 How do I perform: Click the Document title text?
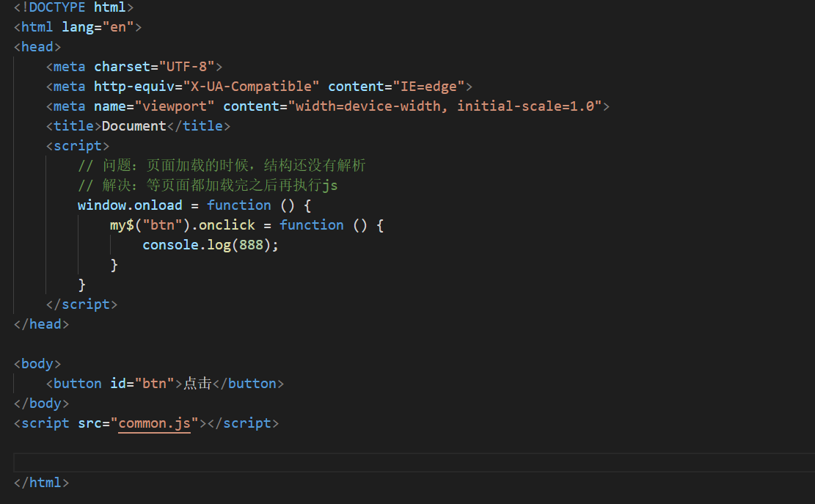point(134,125)
